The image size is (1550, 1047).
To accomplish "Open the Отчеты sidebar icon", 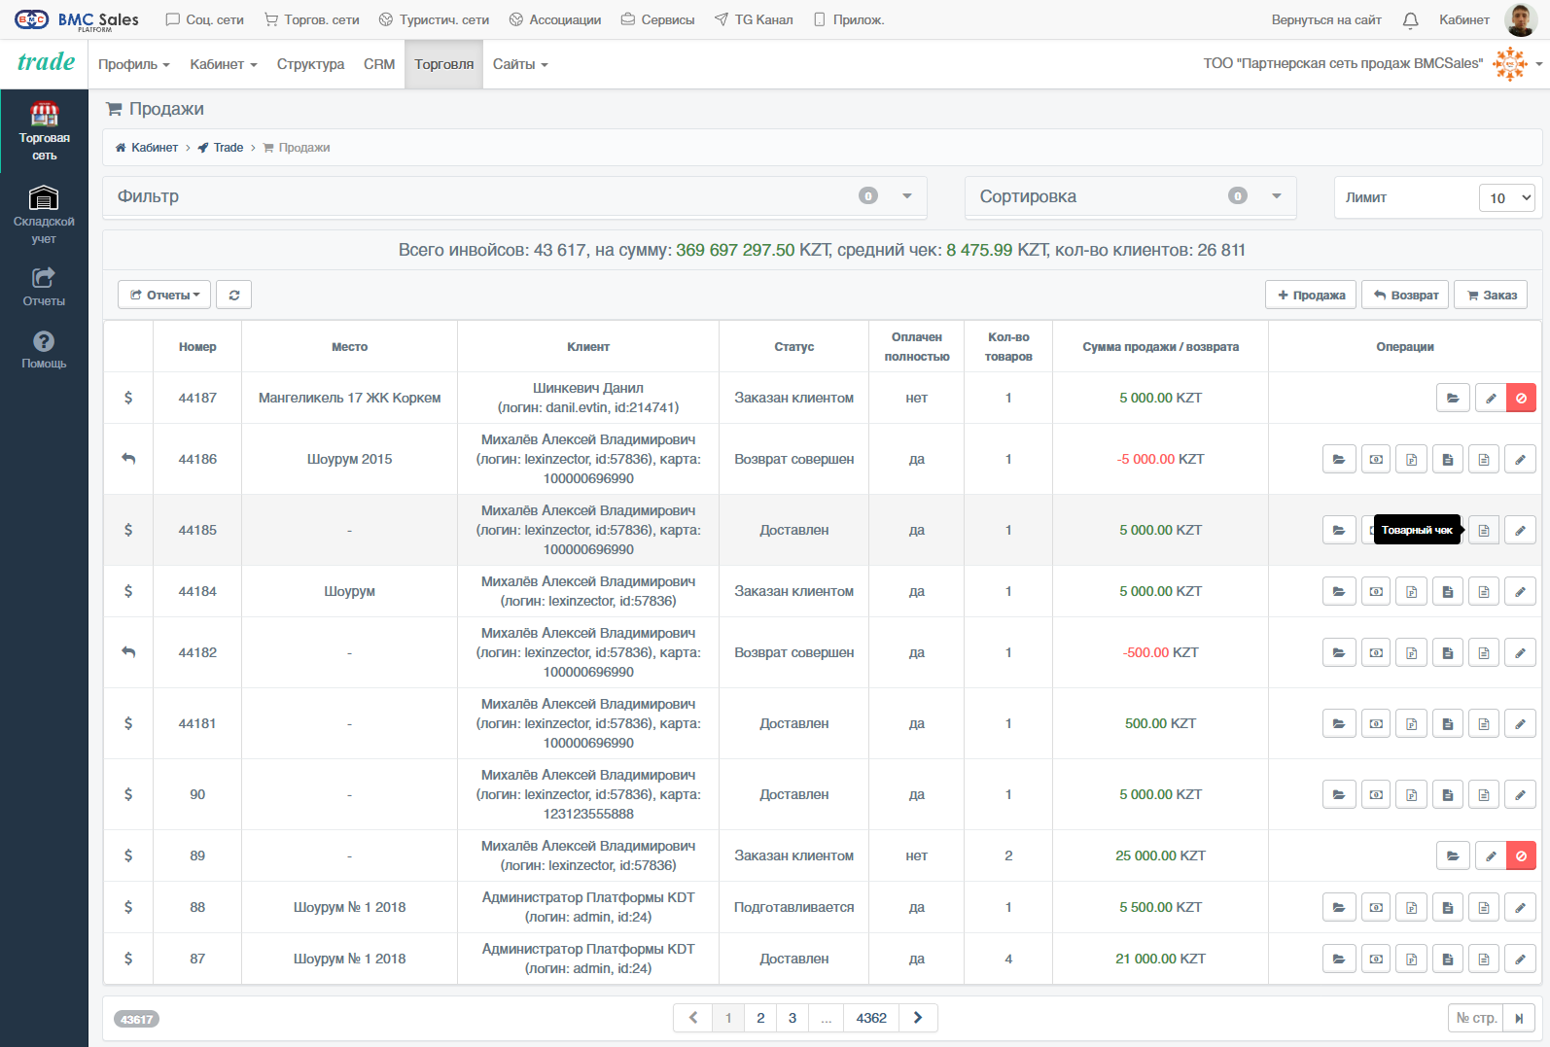I will click(44, 287).
